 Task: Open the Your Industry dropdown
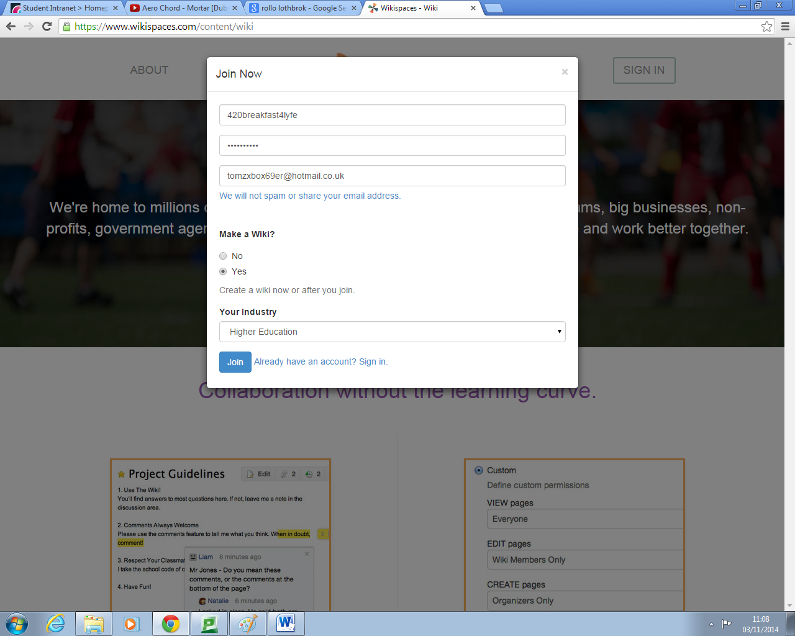[393, 332]
